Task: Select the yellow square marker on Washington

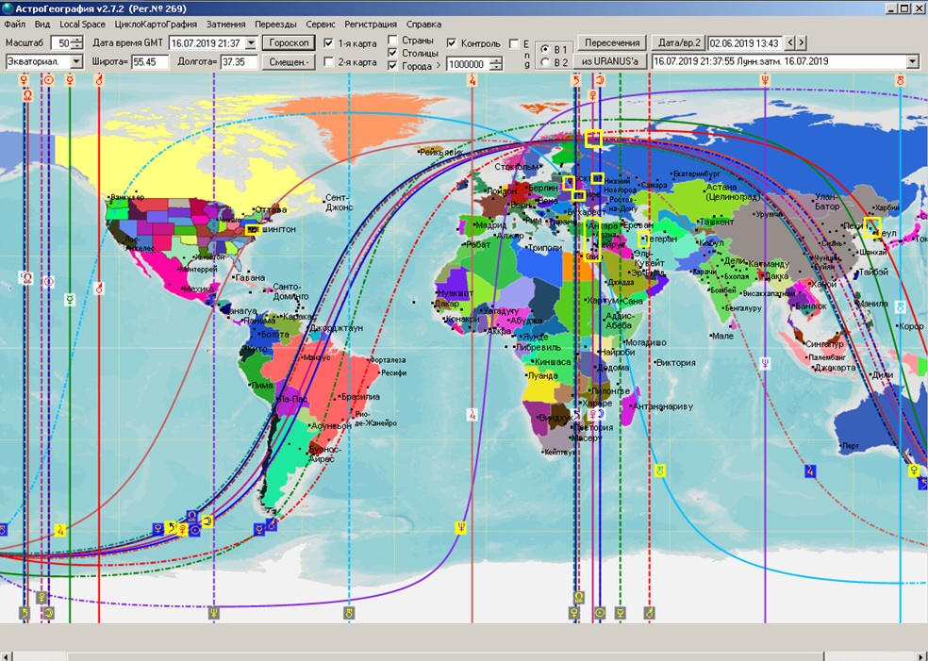Action: (x=251, y=229)
